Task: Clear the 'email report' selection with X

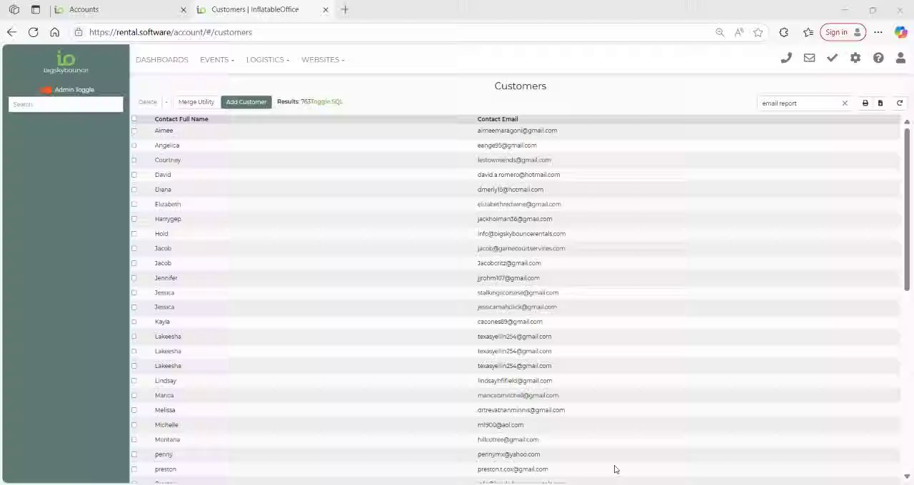Action: point(845,103)
